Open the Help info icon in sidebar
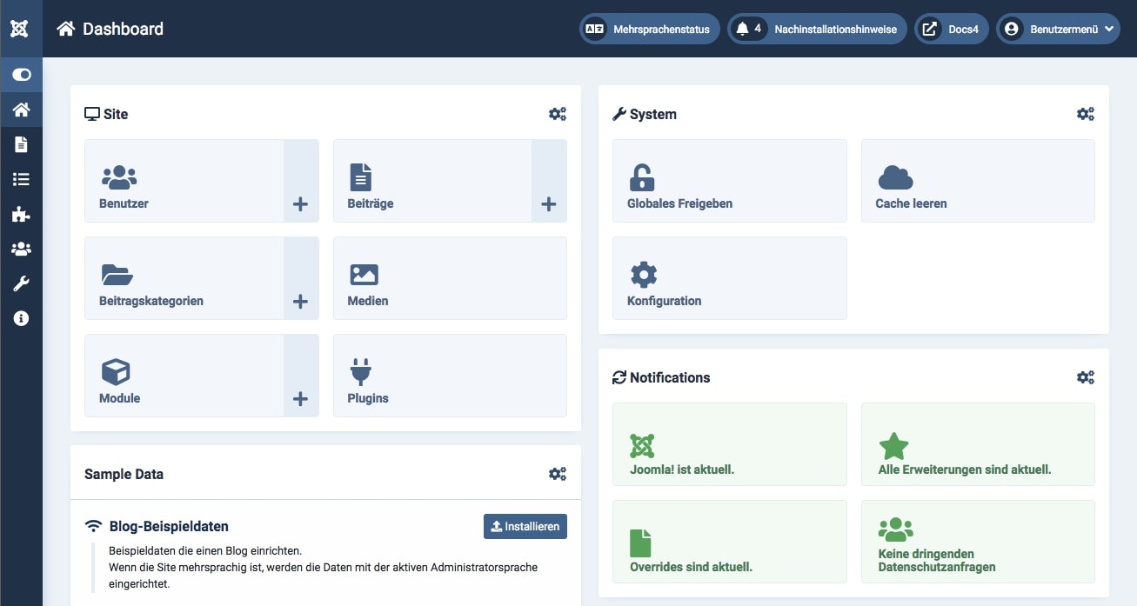The height and width of the screenshot is (606, 1137). point(21,318)
